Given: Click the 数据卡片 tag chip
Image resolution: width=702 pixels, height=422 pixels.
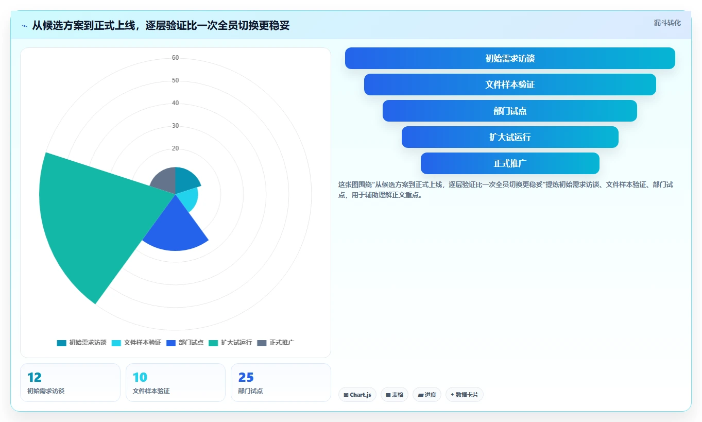Looking at the screenshot, I should pyautogui.click(x=465, y=395).
